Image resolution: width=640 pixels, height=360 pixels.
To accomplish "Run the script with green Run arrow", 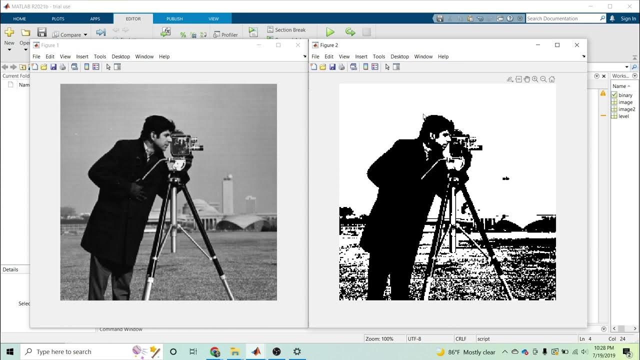I will [x=330, y=32].
